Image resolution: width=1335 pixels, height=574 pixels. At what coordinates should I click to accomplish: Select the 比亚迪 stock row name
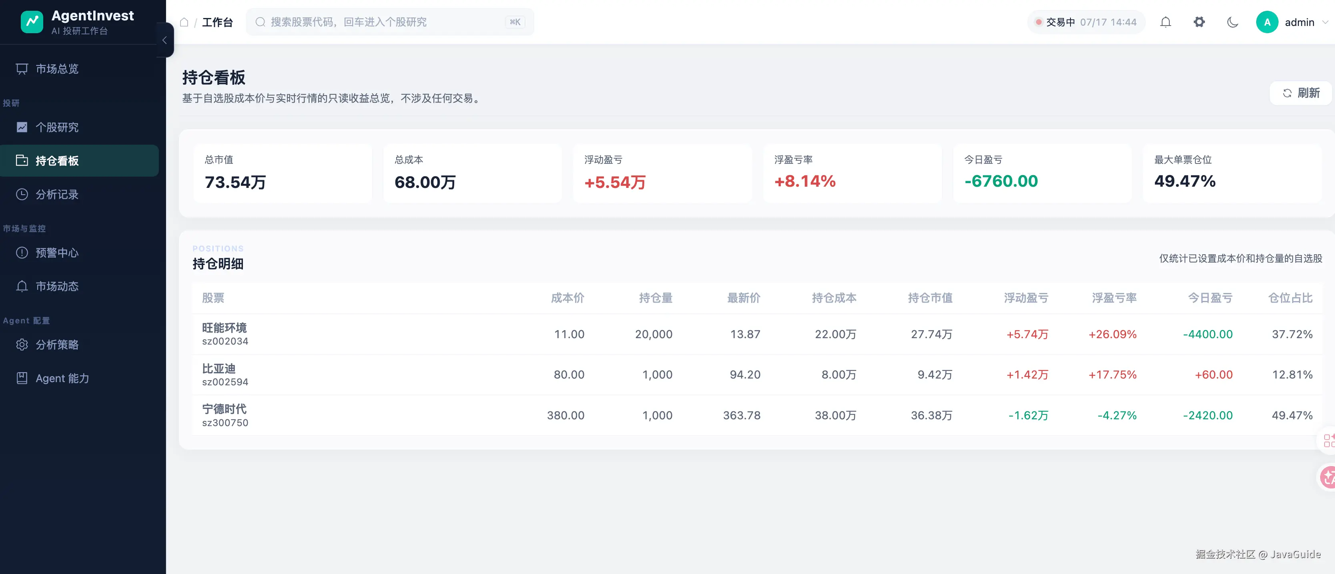[219, 369]
